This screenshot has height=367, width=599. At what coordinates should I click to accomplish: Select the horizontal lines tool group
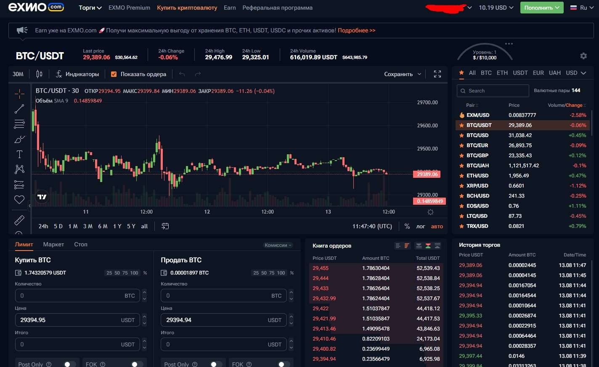pyautogui.click(x=19, y=124)
